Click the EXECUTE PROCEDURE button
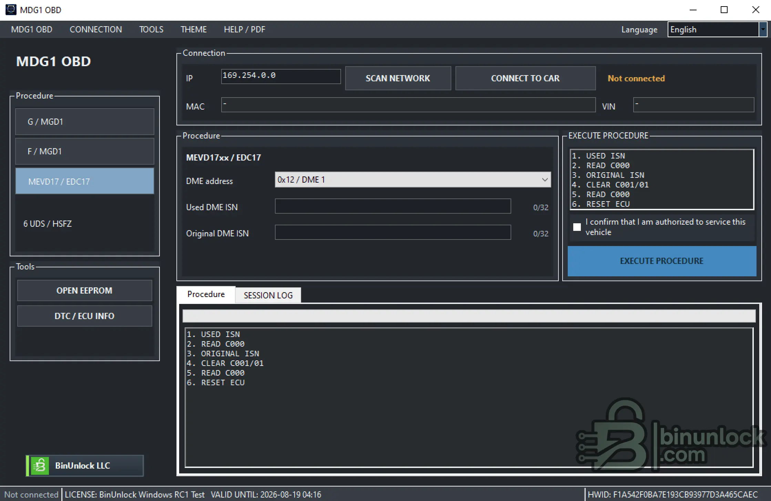Image resolution: width=771 pixels, height=501 pixels. coord(662,261)
